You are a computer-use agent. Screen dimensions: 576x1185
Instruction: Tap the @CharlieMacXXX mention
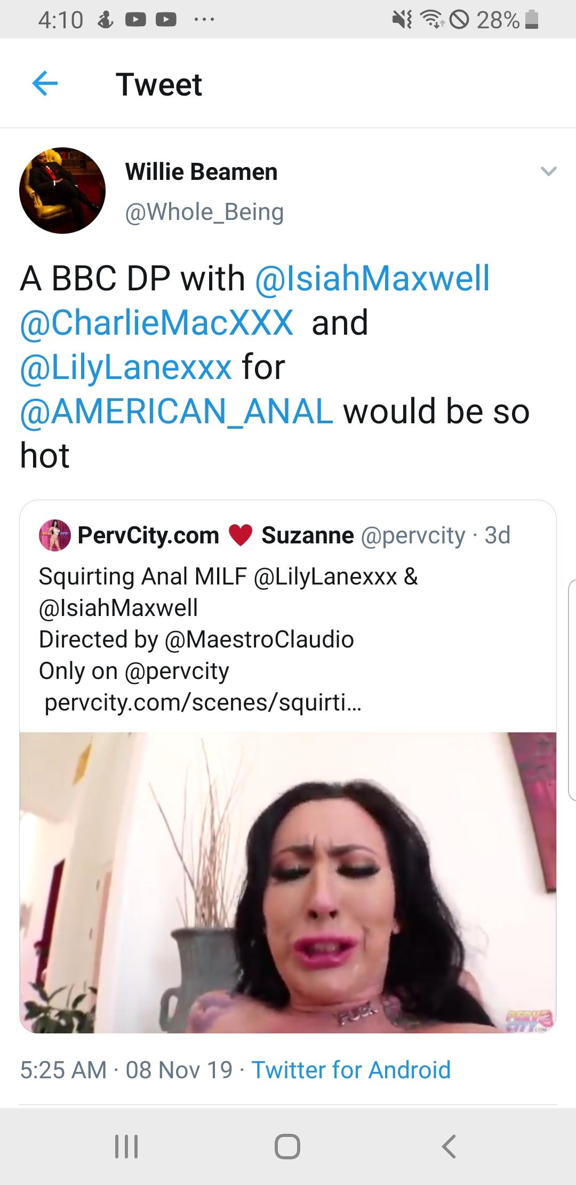[x=157, y=323]
